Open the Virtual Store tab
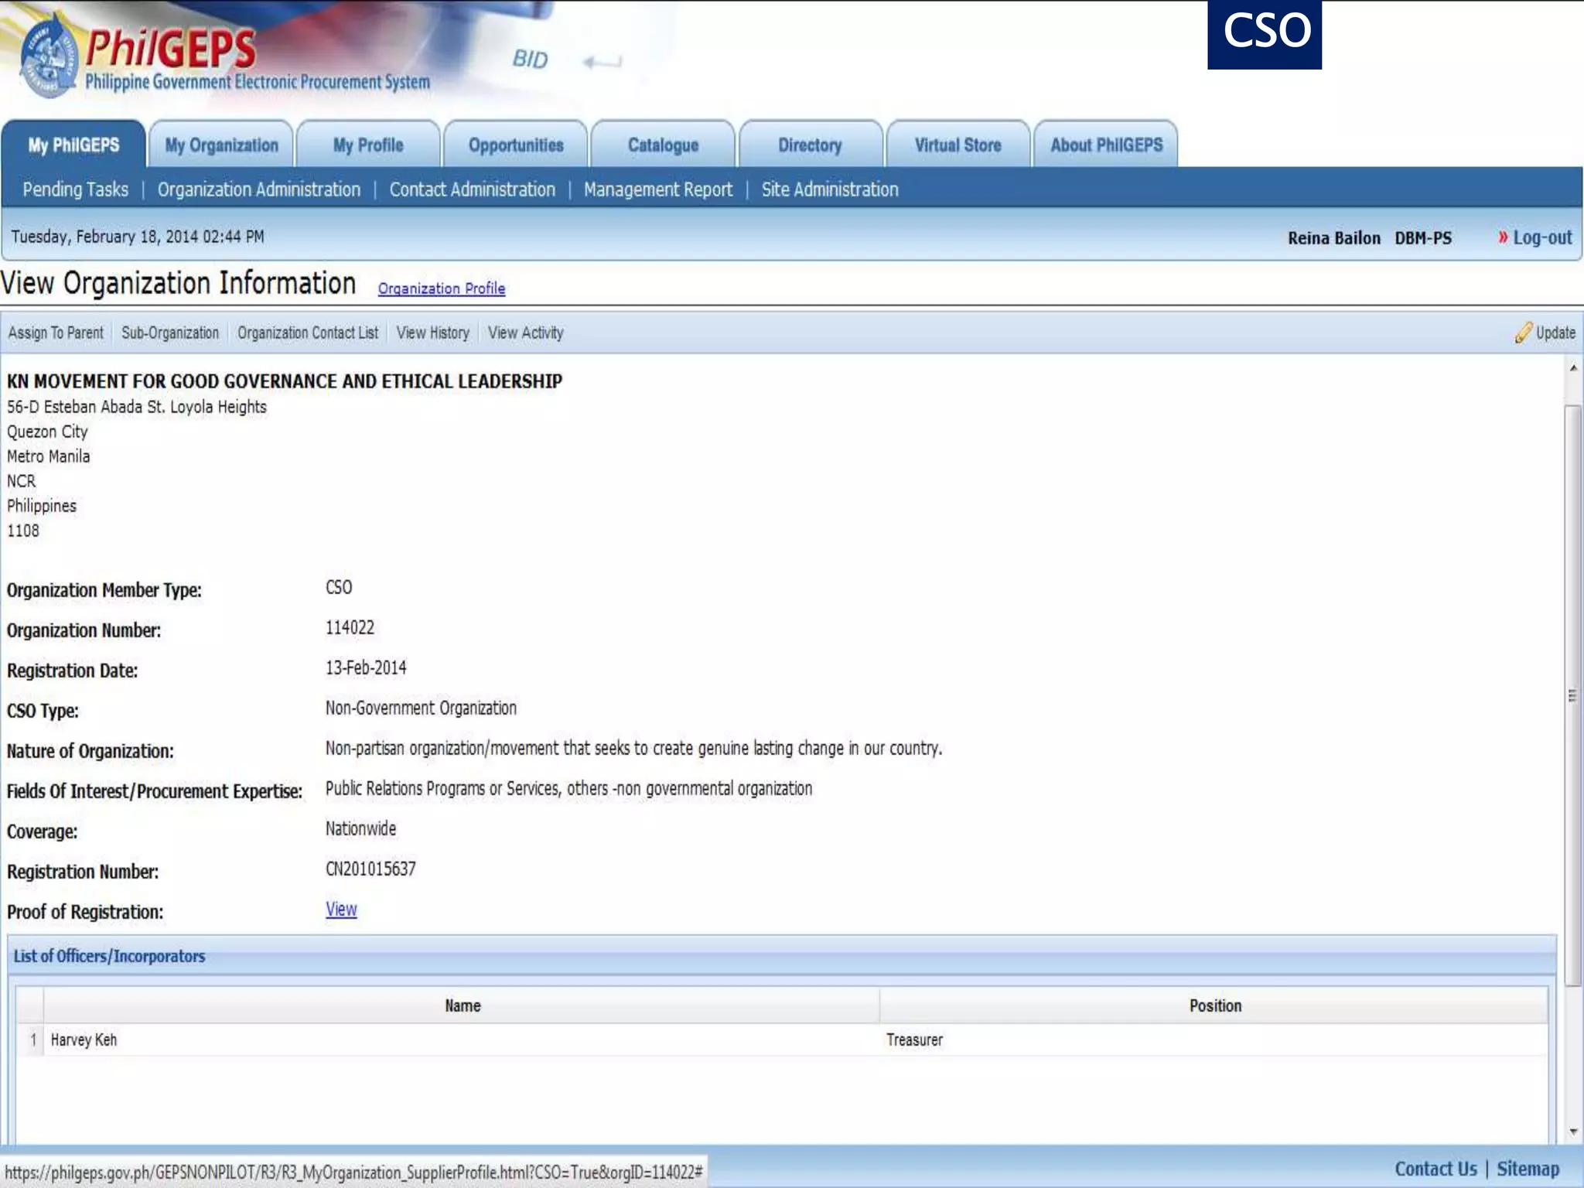 pos(958,145)
